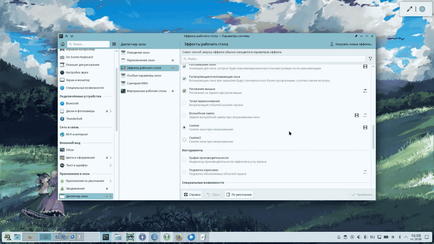434x244 pixels.
Task: Expand the Диски и фотокамеры sidebar entry
Action: coord(111,111)
